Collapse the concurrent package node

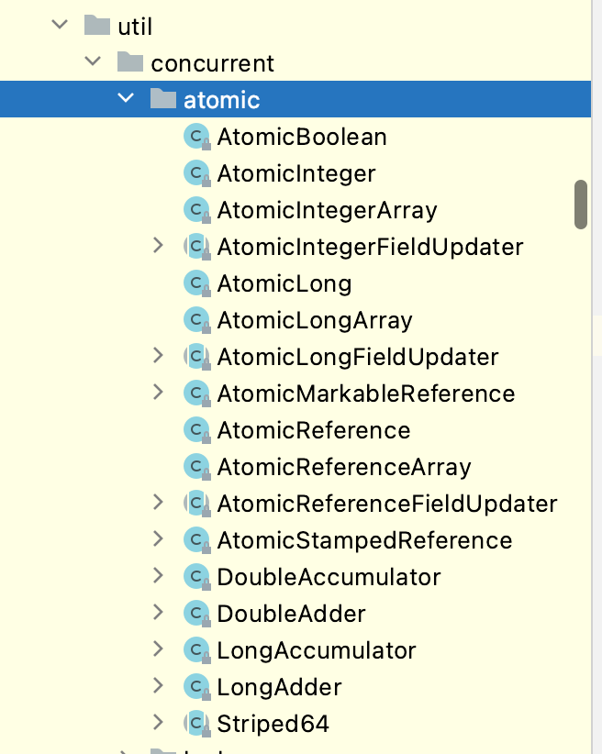pyautogui.click(x=94, y=62)
